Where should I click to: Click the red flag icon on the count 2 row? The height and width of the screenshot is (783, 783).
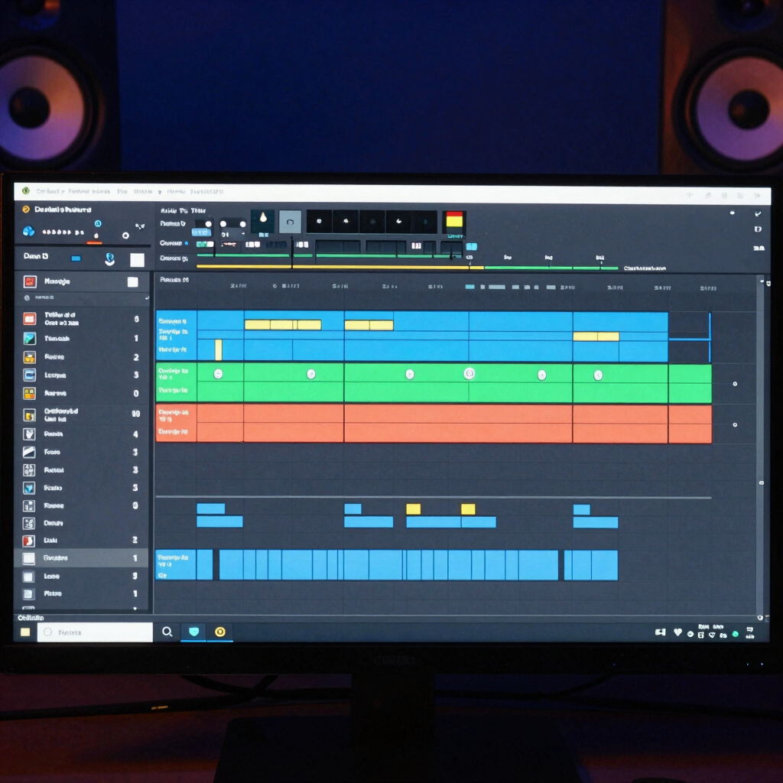[29, 541]
